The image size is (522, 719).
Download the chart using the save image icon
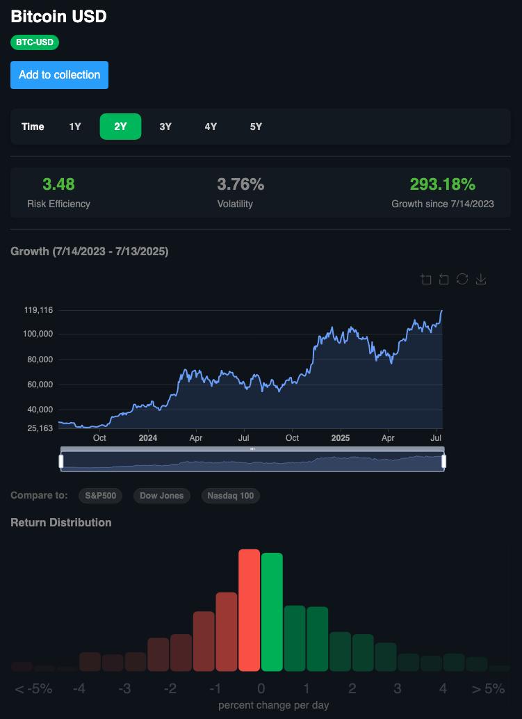[480, 279]
